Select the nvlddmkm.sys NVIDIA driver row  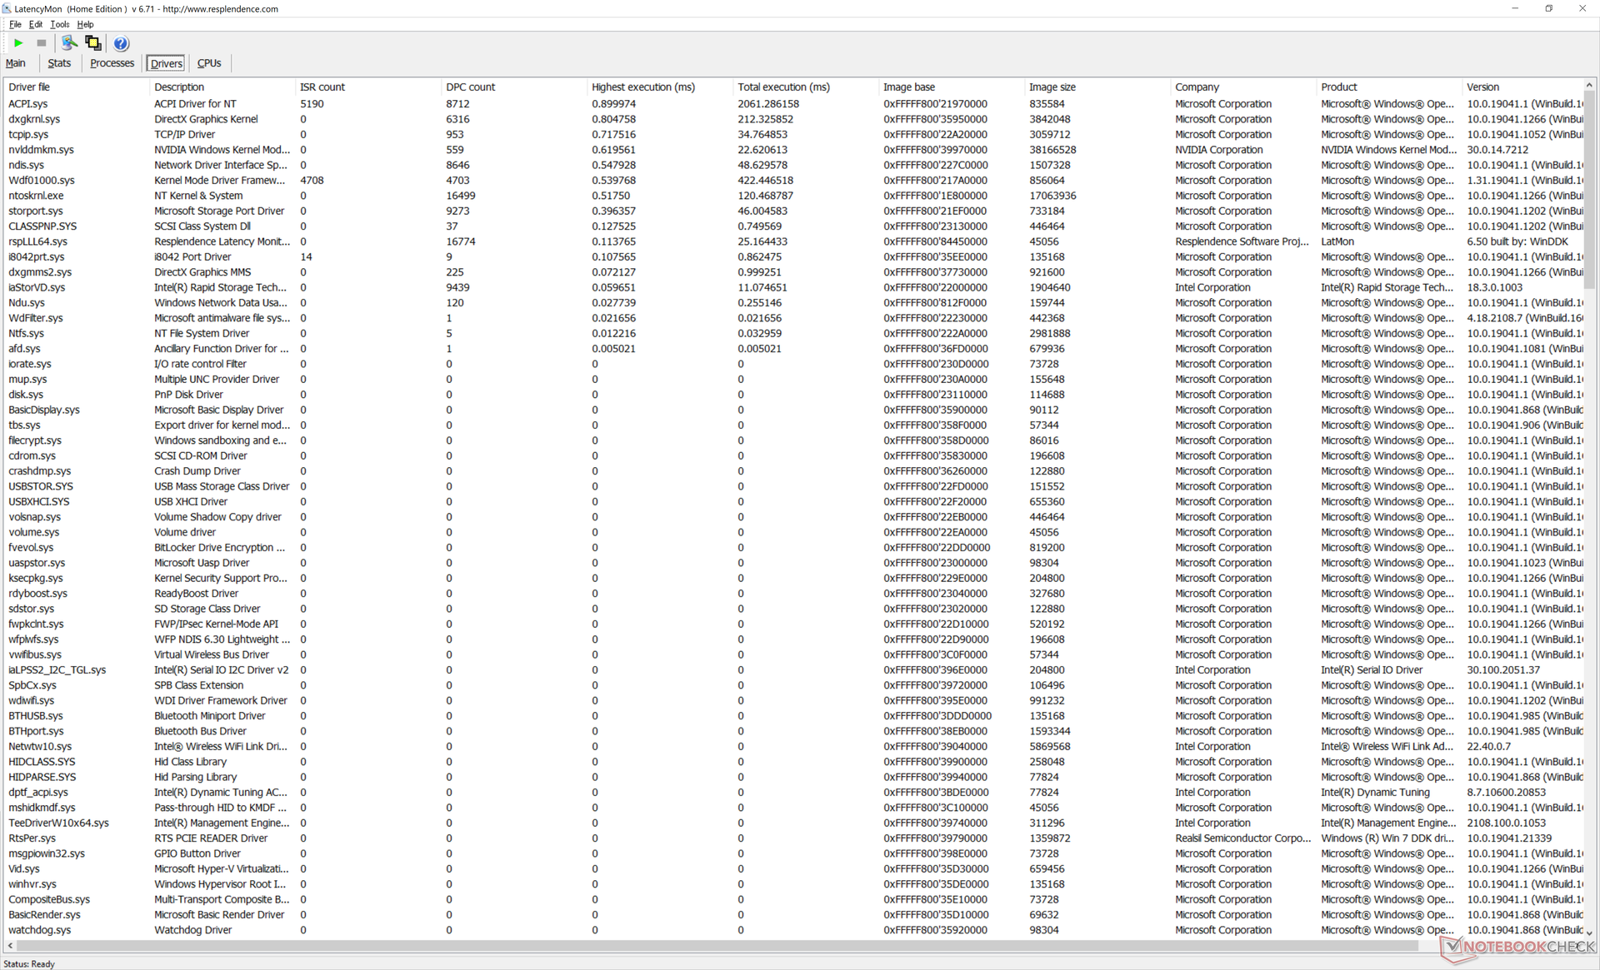[x=41, y=150]
